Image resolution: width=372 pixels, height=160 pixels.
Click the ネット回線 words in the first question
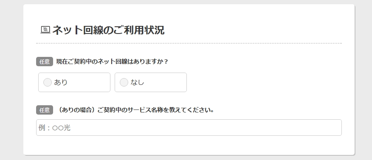coord(112,62)
